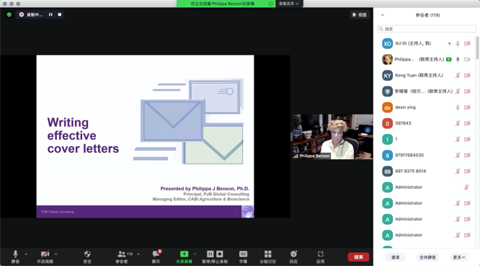This screenshot has width=480, height=266.
Task: Open the More dropdown in participants panel
Action: [x=459, y=257]
